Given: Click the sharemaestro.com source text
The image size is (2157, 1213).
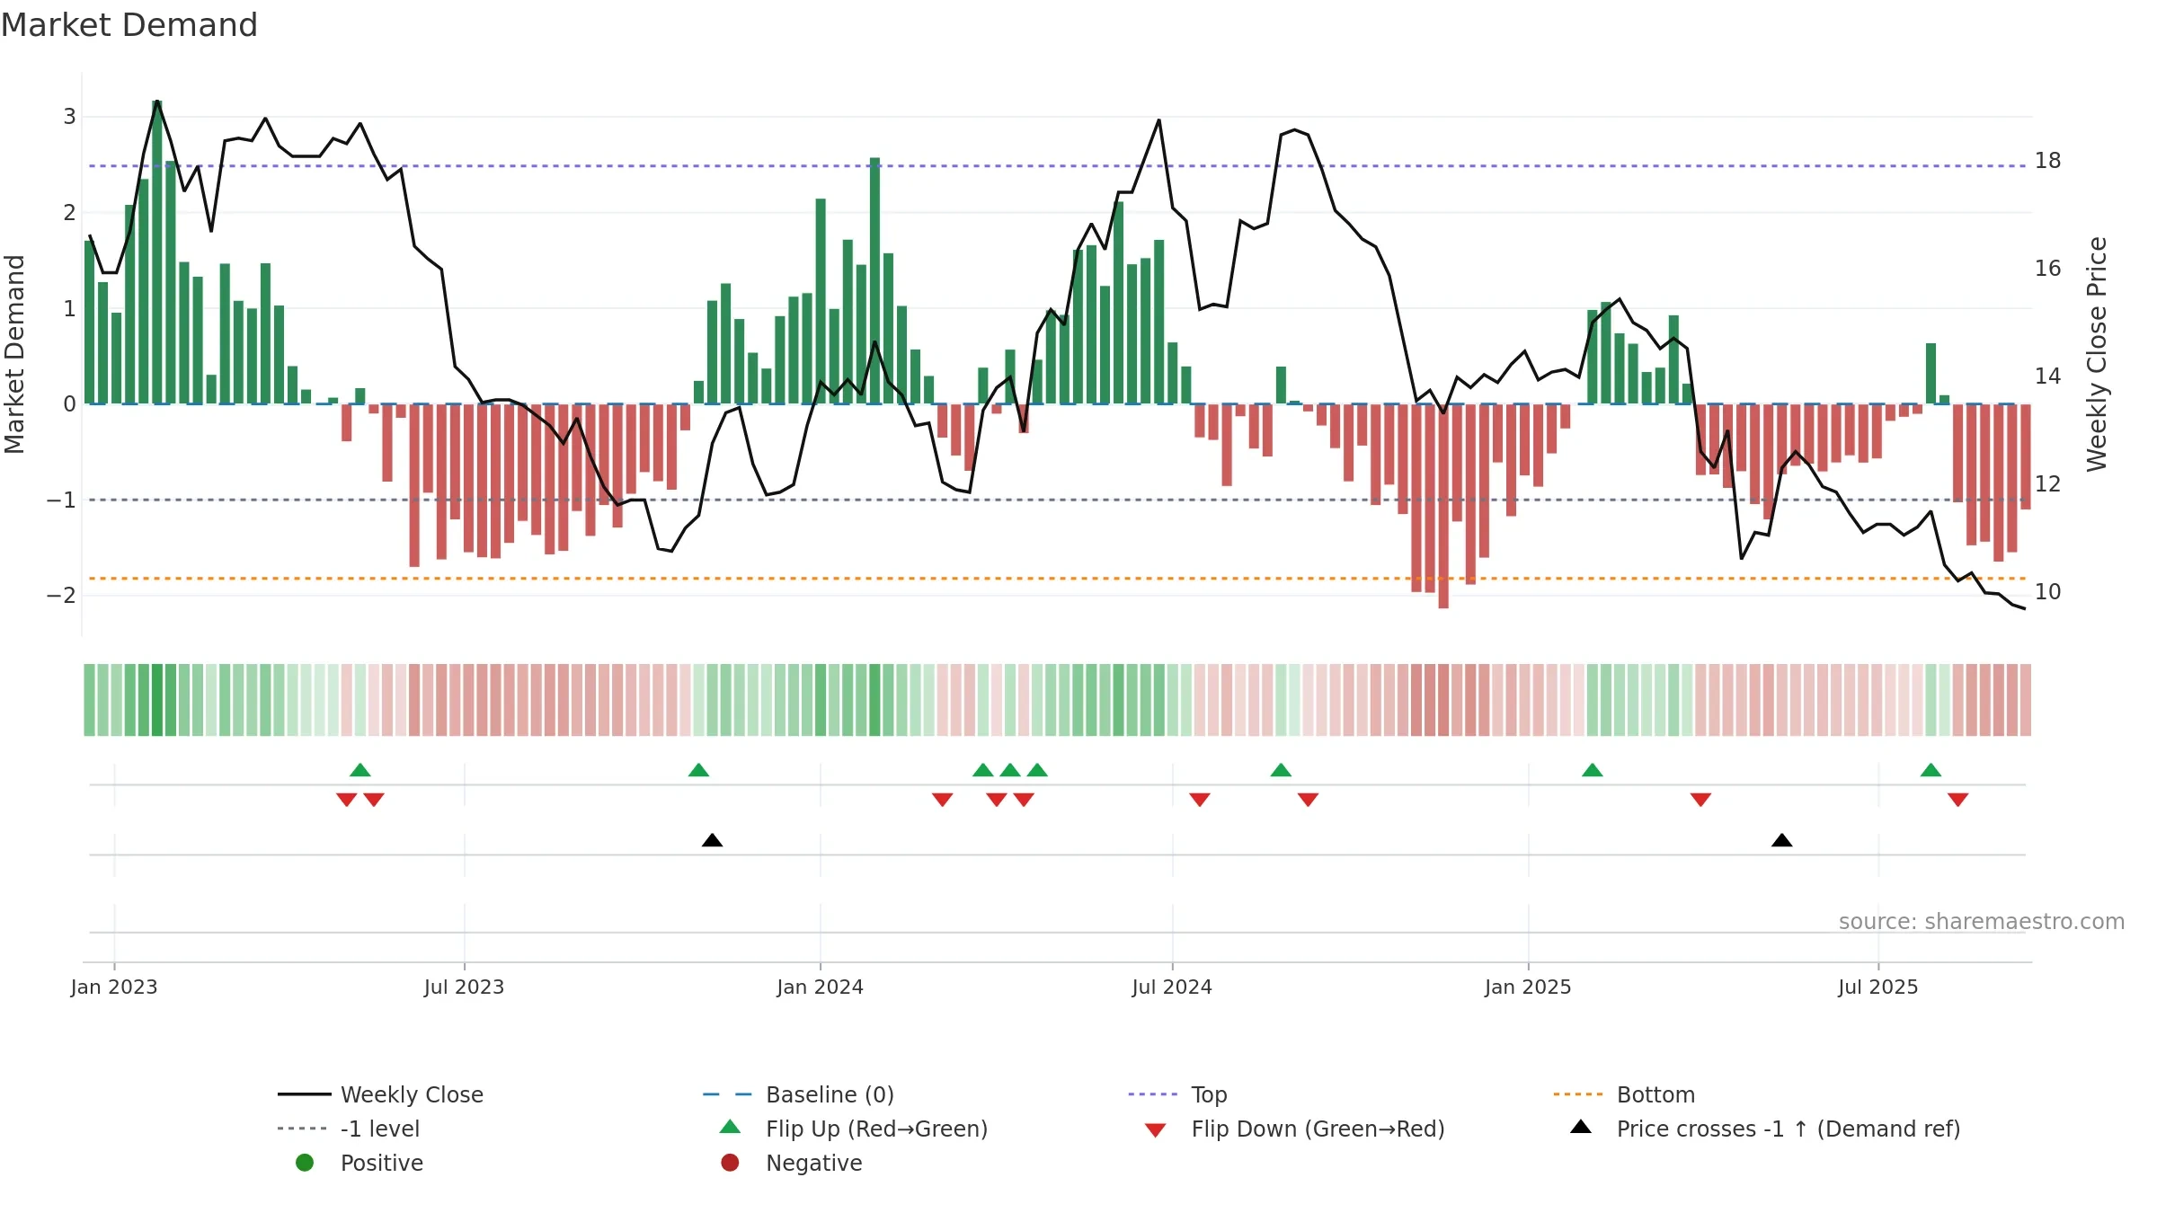Looking at the screenshot, I should 1982,922.
